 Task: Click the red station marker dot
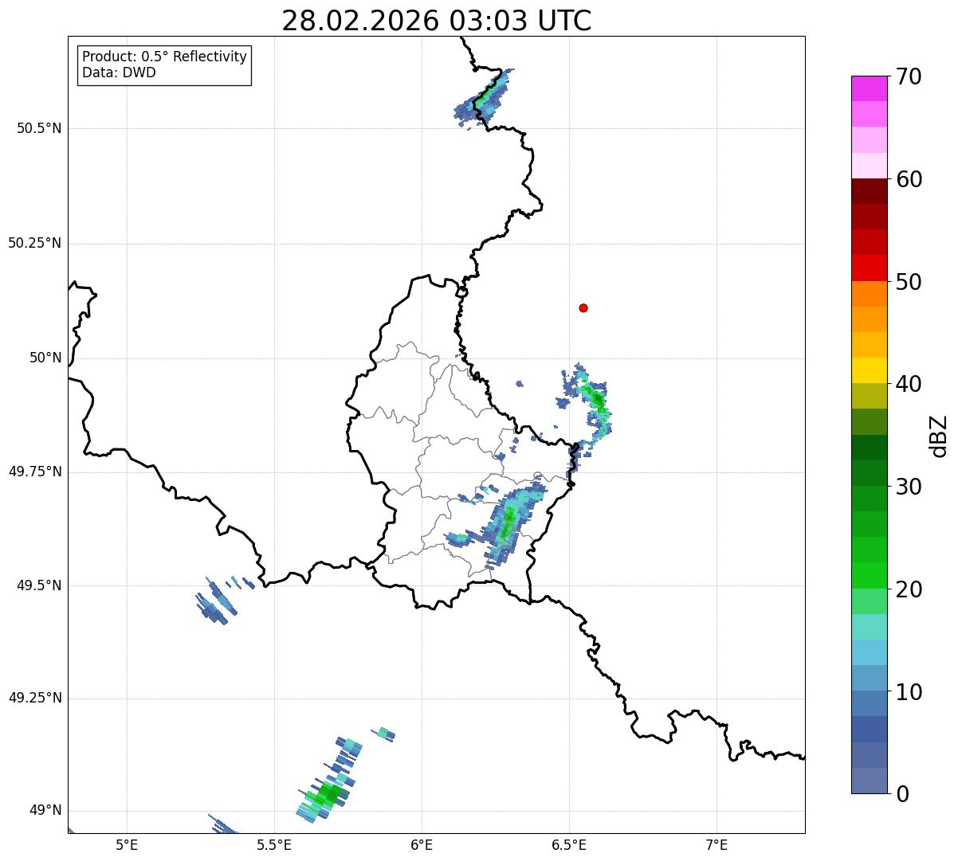pyautogui.click(x=583, y=307)
